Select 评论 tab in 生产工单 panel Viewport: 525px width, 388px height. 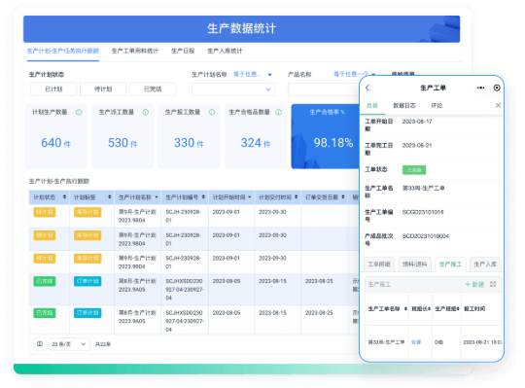click(x=437, y=105)
